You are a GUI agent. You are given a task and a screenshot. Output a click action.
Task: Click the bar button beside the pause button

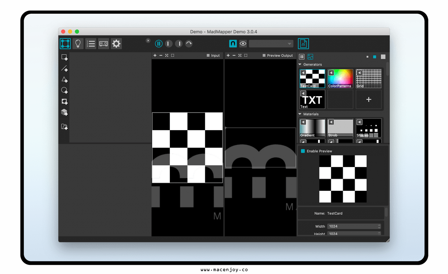tap(169, 44)
